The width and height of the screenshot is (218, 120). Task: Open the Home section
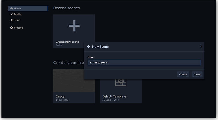point(28,8)
